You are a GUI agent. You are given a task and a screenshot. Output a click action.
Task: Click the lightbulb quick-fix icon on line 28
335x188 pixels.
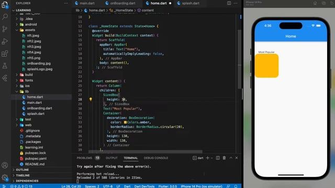(91, 99)
